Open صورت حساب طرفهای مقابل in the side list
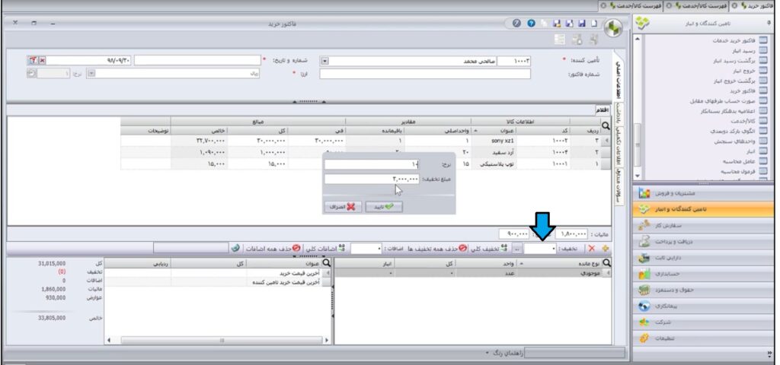This screenshot has height=365, width=780. (729, 101)
